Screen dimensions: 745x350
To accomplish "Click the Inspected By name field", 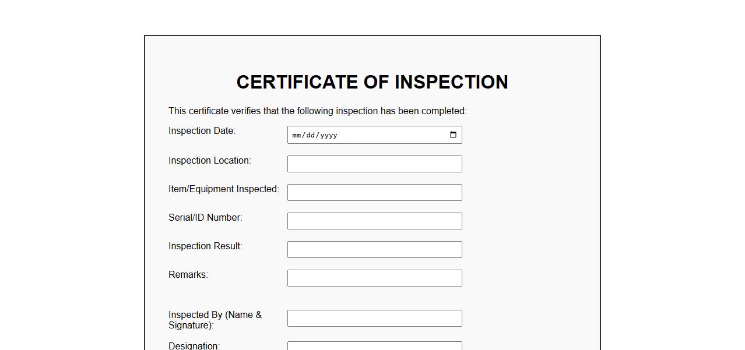I will coord(374,318).
